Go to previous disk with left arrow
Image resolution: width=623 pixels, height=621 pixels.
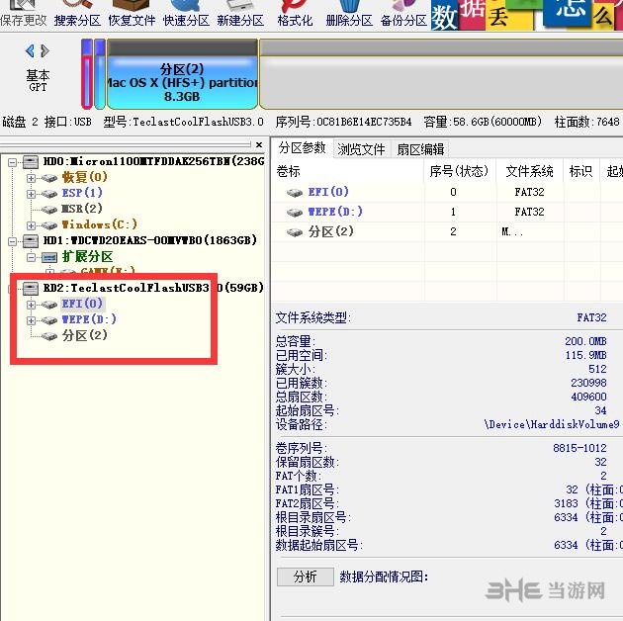coord(30,50)
